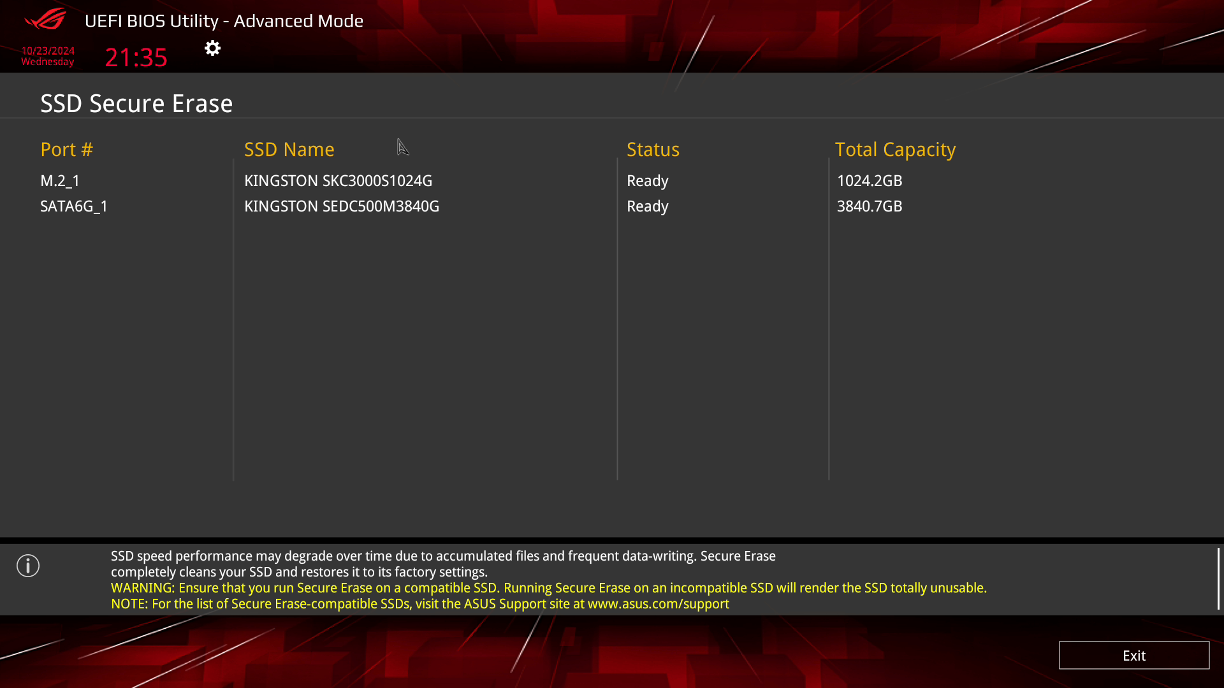
Task: Click the Exit button
Action: click(1134, 656)
